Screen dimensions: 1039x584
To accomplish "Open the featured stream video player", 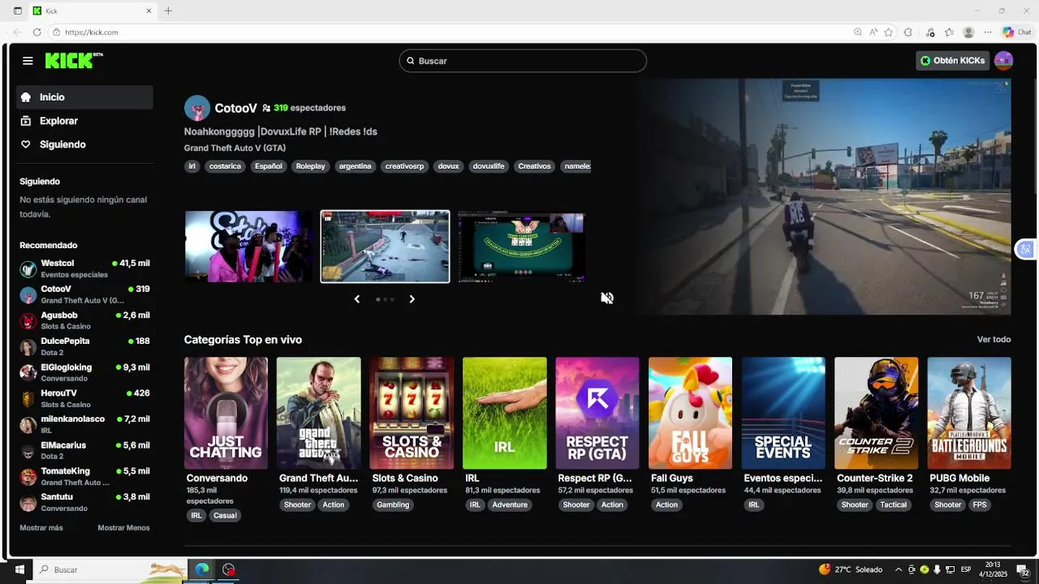I will pos(824,196).
